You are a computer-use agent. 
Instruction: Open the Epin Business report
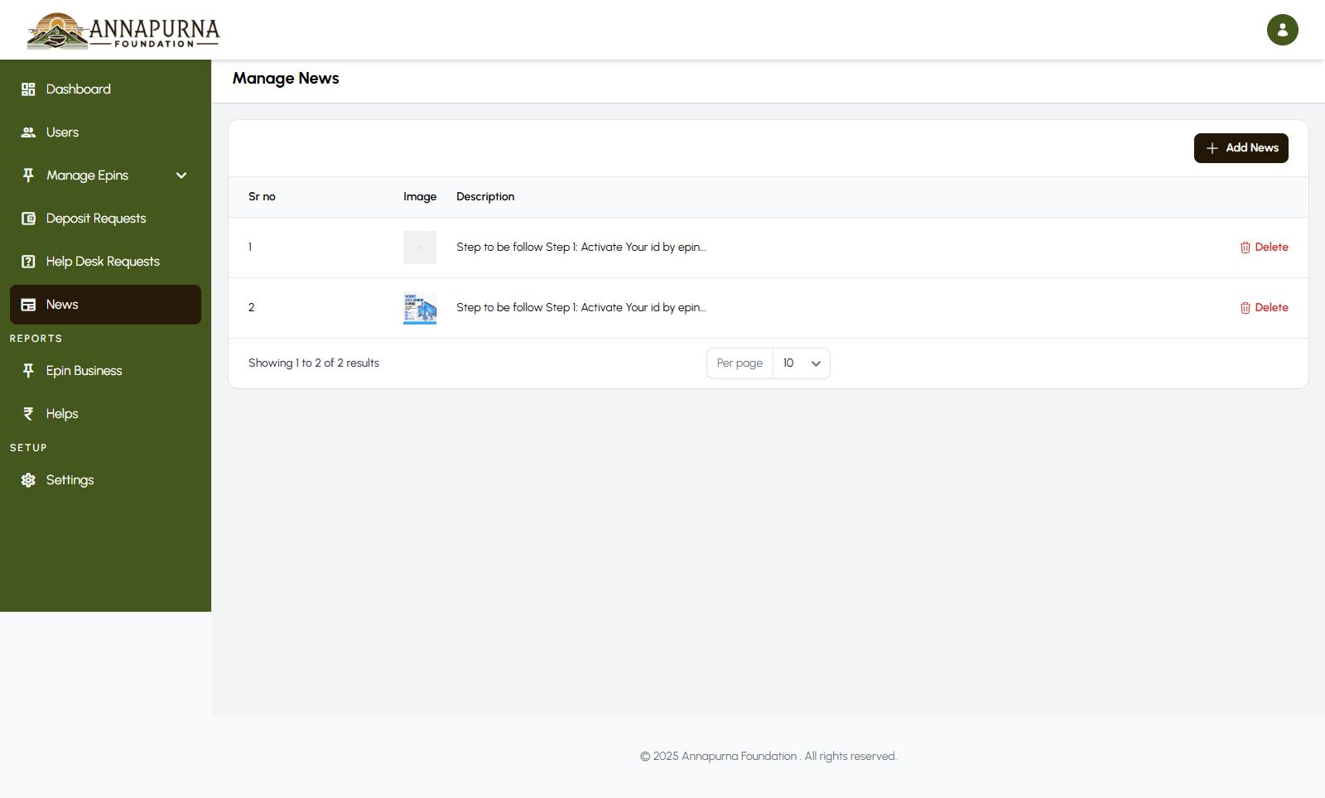105,371
